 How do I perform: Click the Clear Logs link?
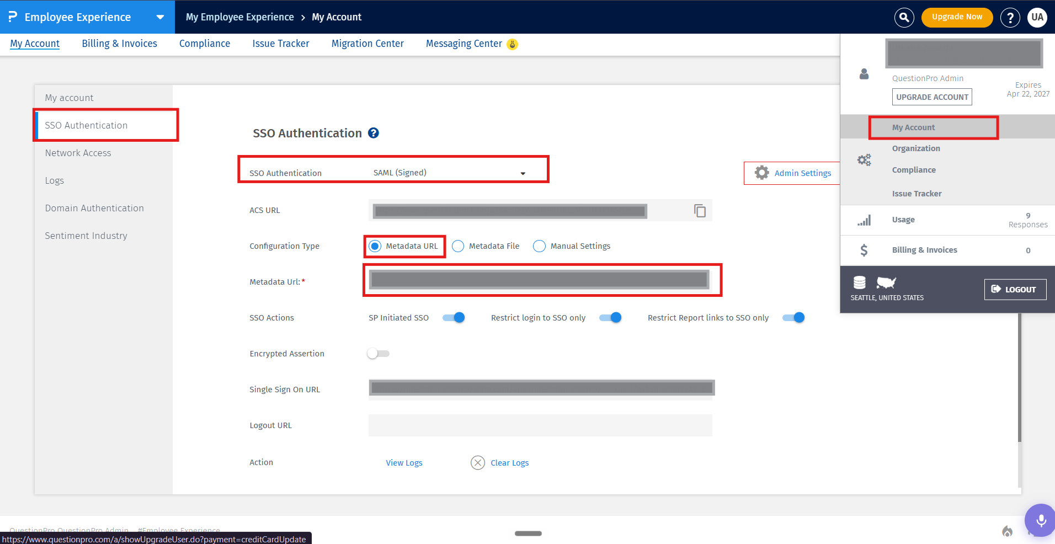click(x=510, y=463)
